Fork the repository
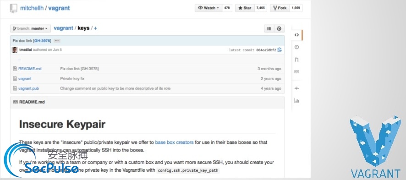The width and height of the screenshot is (406, 180). click(280, 8)
